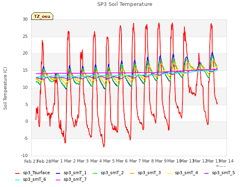Click the -5 y-axis tick label
This screenshot has height=187, width=250.
(26, 139)
